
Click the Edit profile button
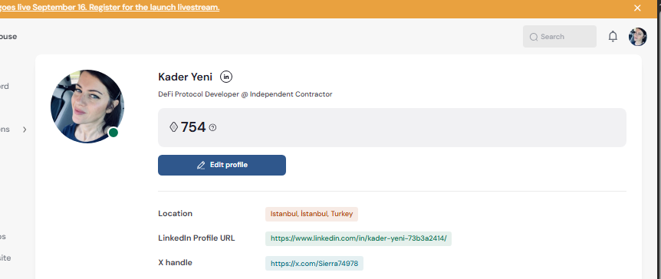point(222,165)
